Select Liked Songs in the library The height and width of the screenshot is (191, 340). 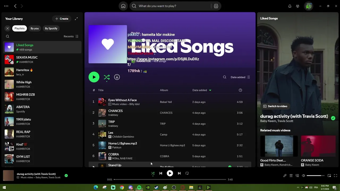tap(42, 47)
